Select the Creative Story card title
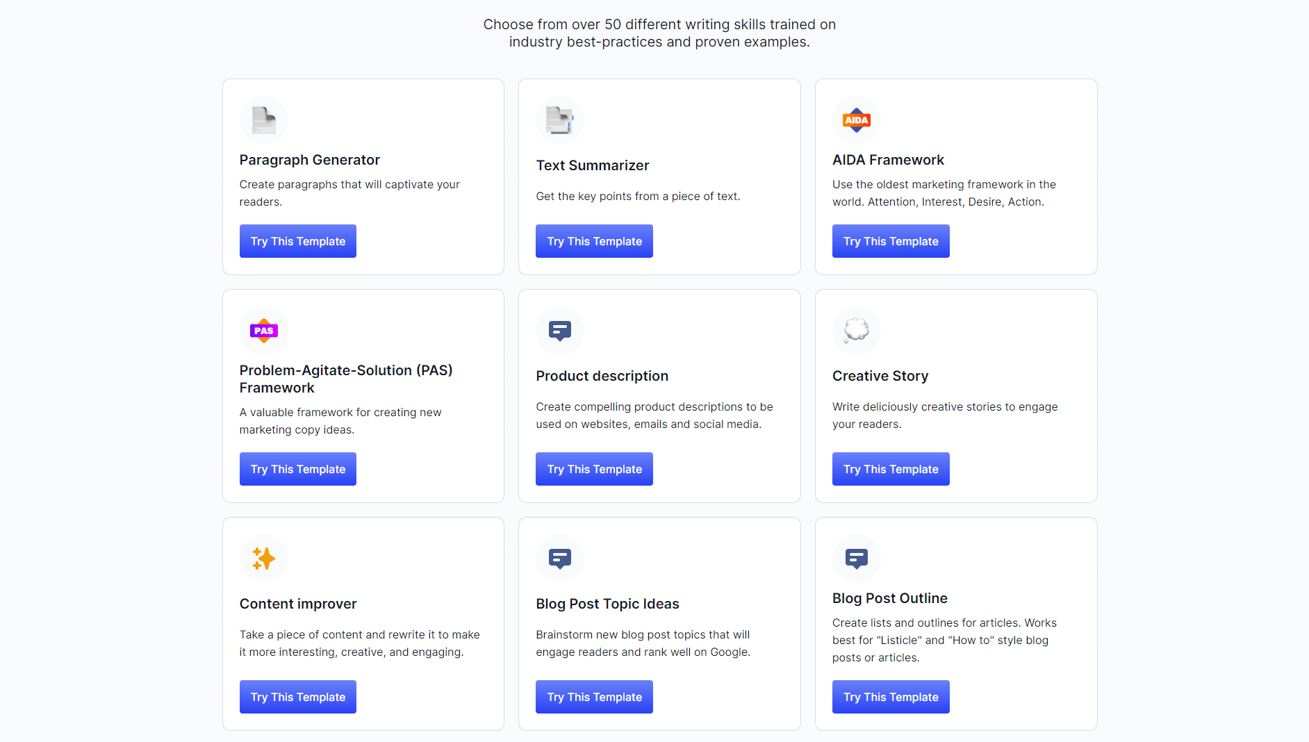This screenshot has height=742, width=1309. 880,376
